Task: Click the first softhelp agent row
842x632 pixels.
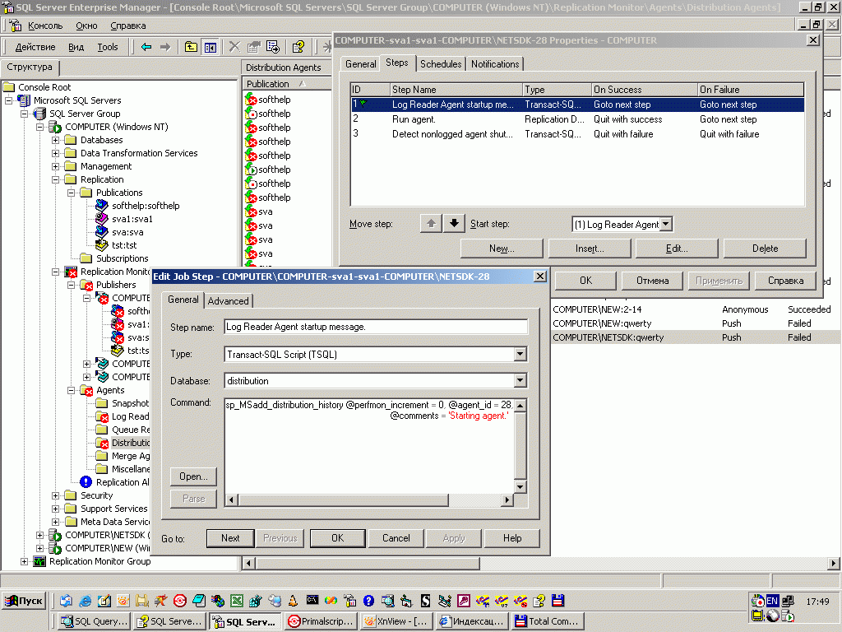Action: pyautogui.click(x=275, y=100)
